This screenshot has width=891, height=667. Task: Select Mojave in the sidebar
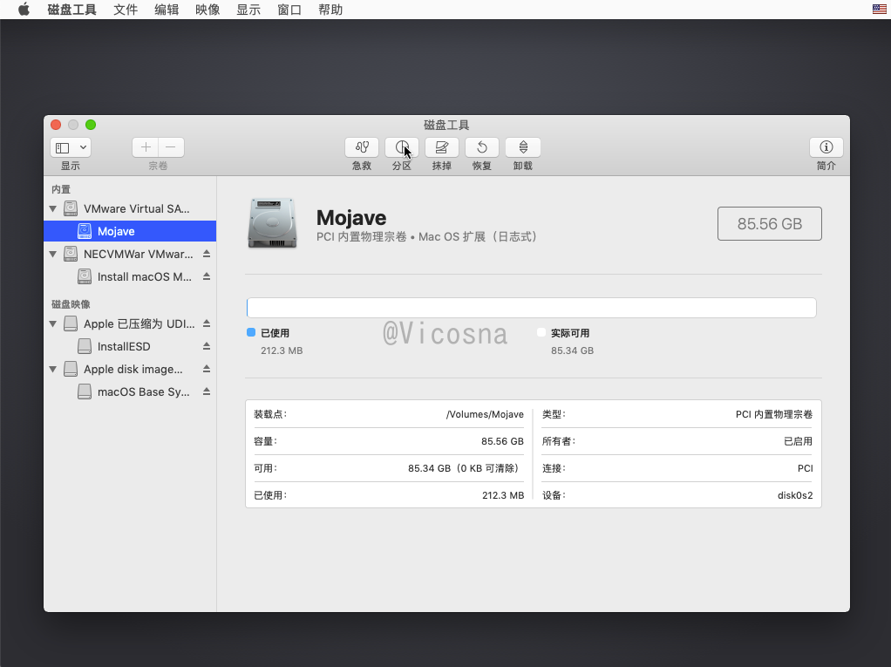(x=130, y=231)
